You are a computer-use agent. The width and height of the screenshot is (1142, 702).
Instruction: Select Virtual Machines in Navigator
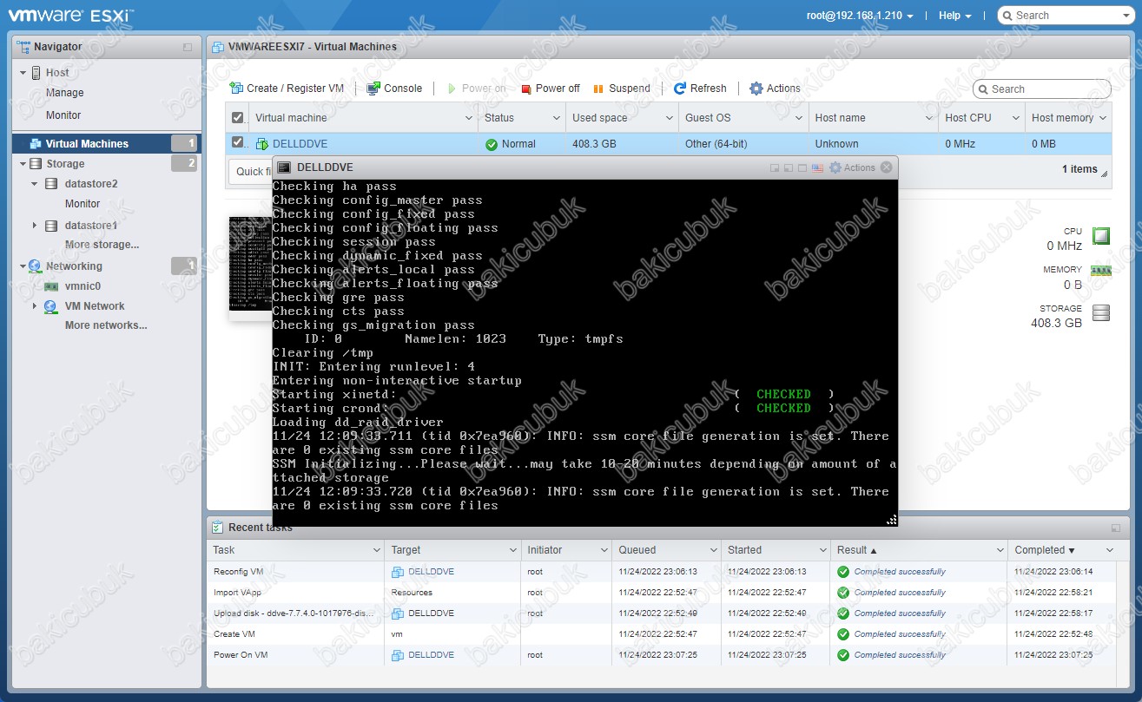click(107, 144)
